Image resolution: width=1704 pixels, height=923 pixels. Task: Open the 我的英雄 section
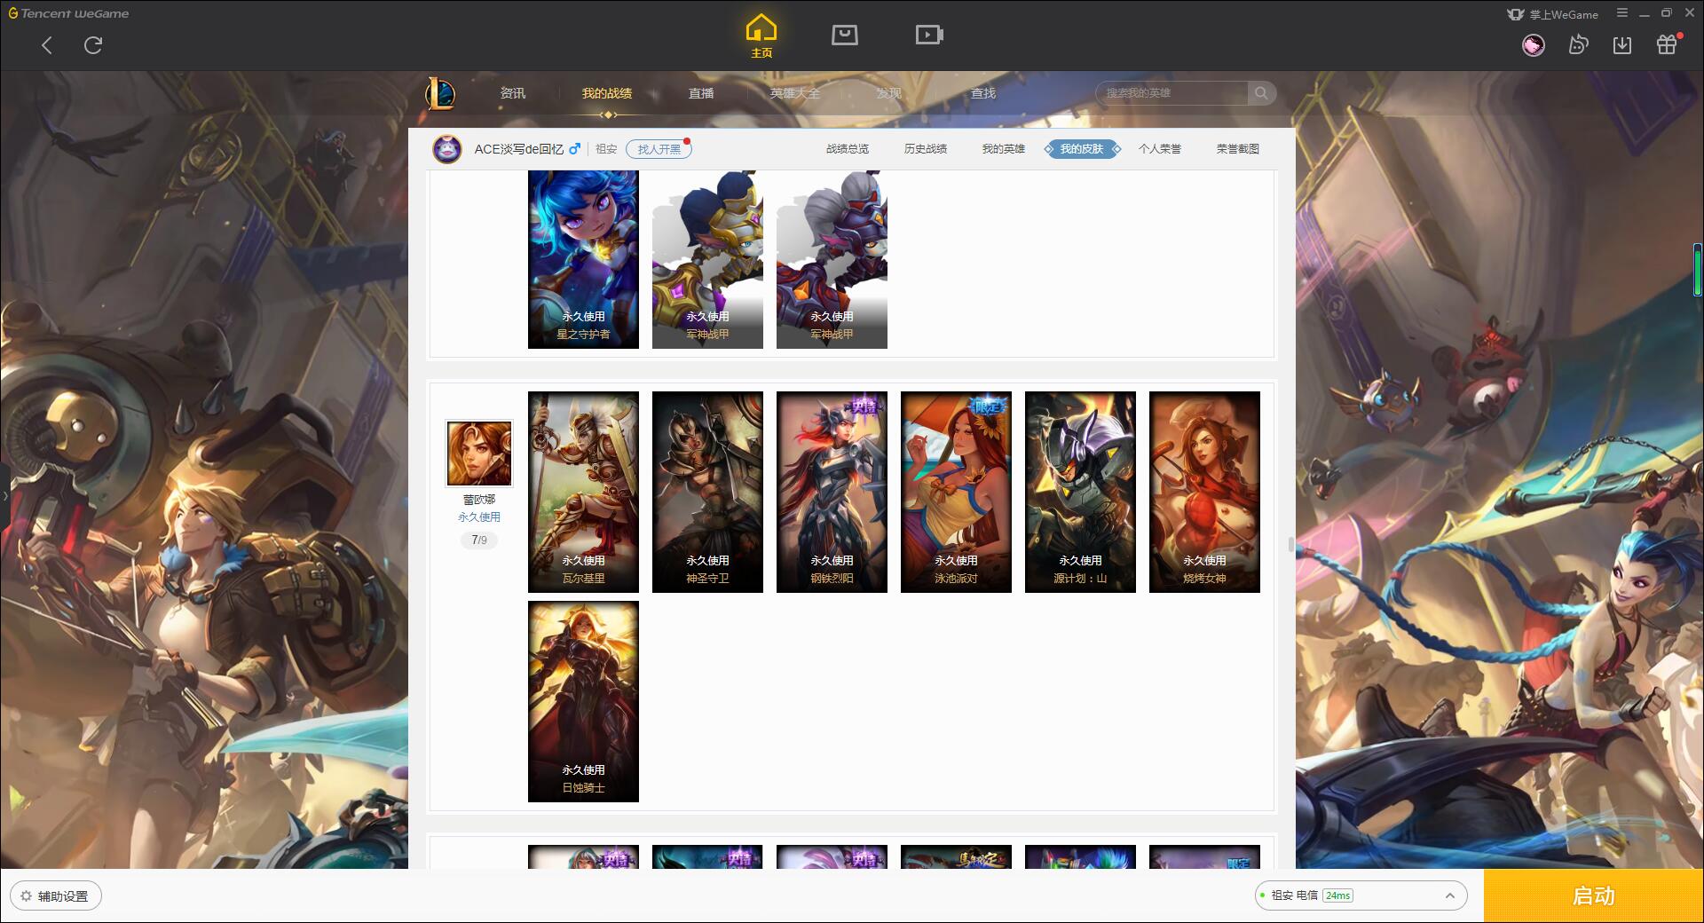1004,149
